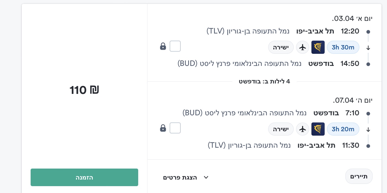This screenshot has width=387, height=193.
Task: Click the lock icon for the return flight
Action: coord(163,128)
